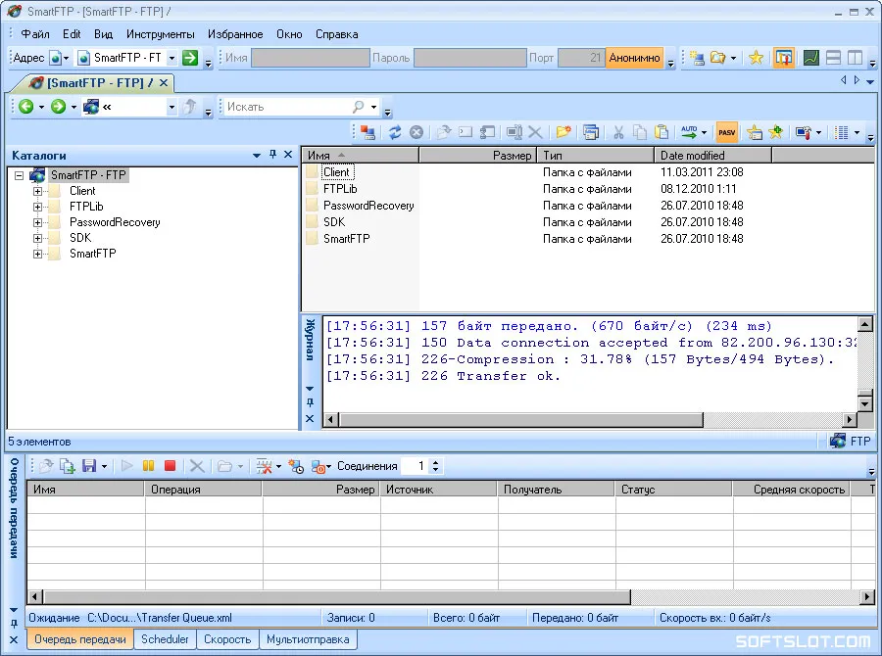The image size is (882, 656).
Task: Open the Инструменты menu
Action: 161,34
